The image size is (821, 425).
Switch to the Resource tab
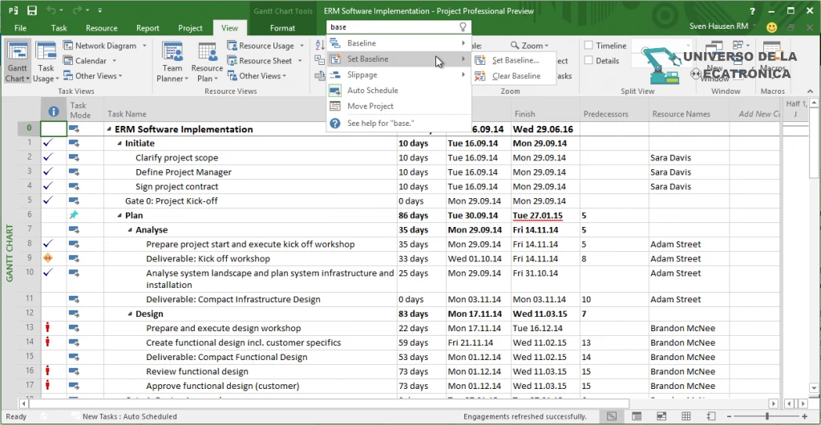(x=102, y=28)
